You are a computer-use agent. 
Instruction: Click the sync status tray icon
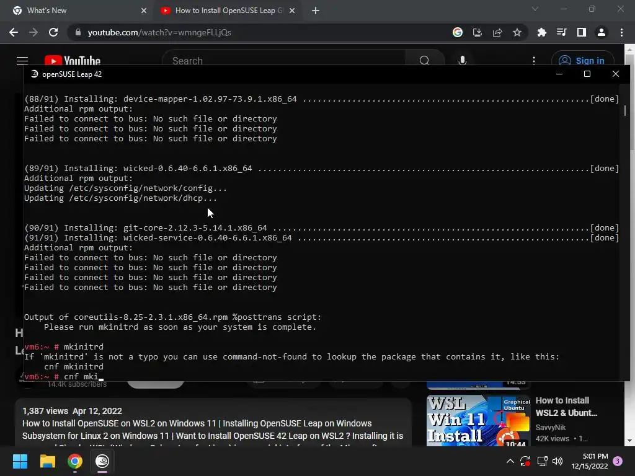pos(525,461)
